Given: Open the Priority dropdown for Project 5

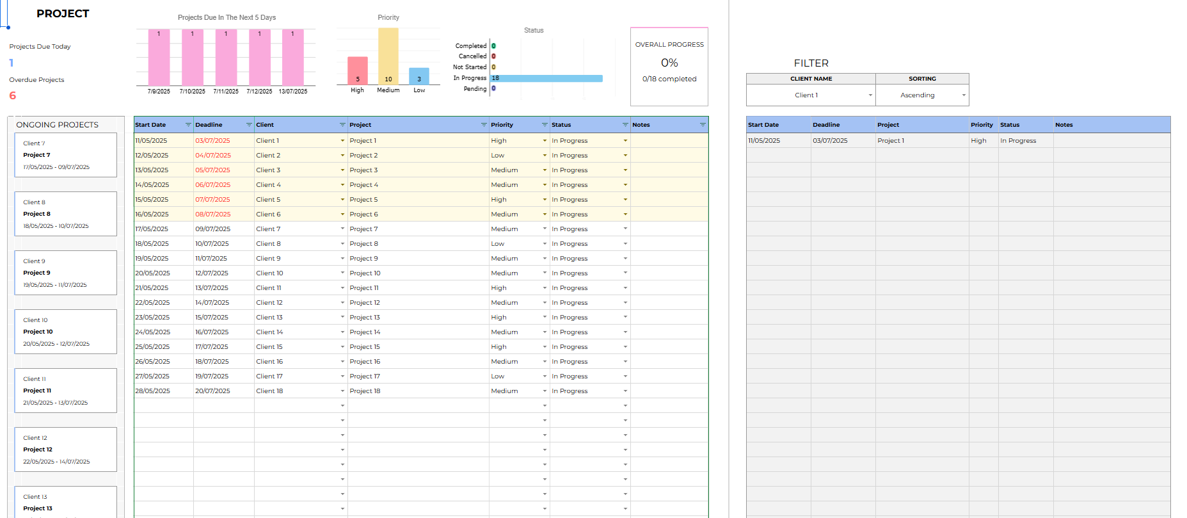Looking at the screenshot, I should (545, 200).
